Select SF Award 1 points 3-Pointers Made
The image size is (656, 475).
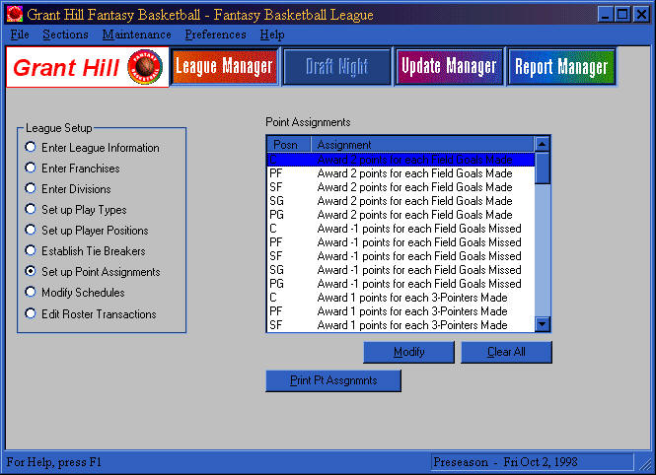[x=401, y=325]
